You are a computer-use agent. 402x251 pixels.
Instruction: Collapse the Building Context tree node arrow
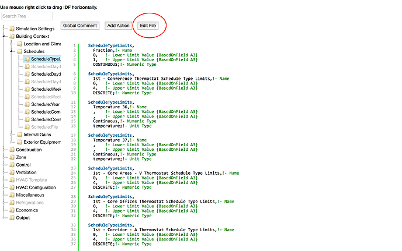(4, 36)
